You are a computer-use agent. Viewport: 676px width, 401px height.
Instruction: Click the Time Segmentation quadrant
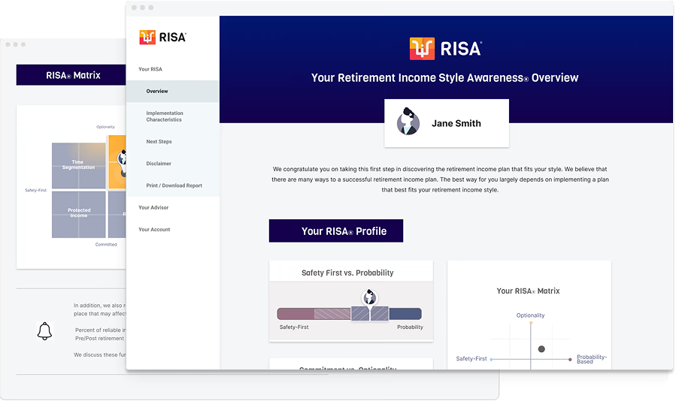point(78,165)
